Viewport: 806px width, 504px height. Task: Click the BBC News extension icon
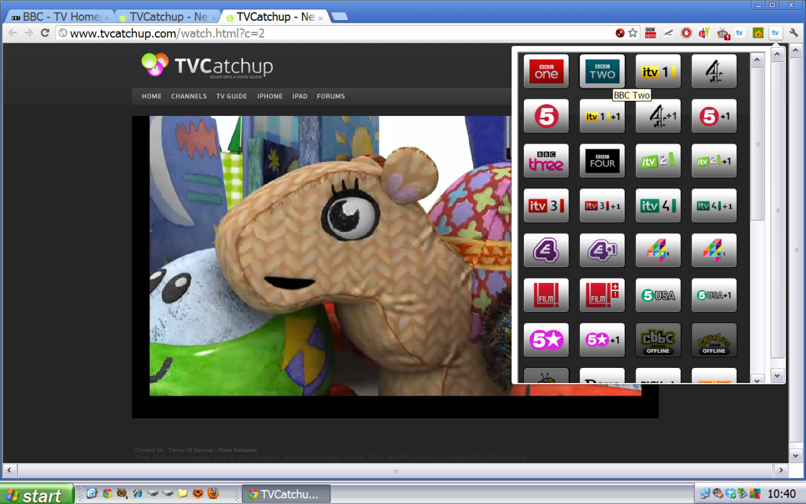click(x=650, y=33)
